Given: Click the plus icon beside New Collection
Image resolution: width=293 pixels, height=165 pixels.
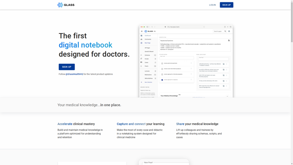Looking at the screenshot, I should click(x=141, y=82).
